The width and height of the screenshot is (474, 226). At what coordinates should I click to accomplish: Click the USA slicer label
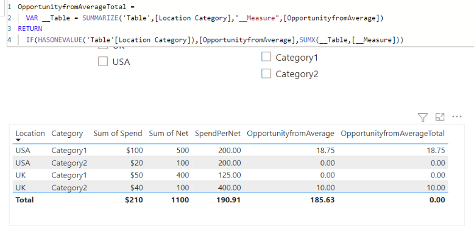[121, 62]
